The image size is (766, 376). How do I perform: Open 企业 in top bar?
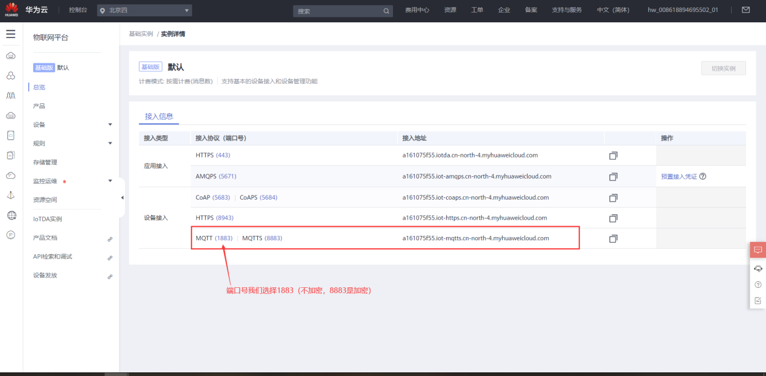coord(504,10)
